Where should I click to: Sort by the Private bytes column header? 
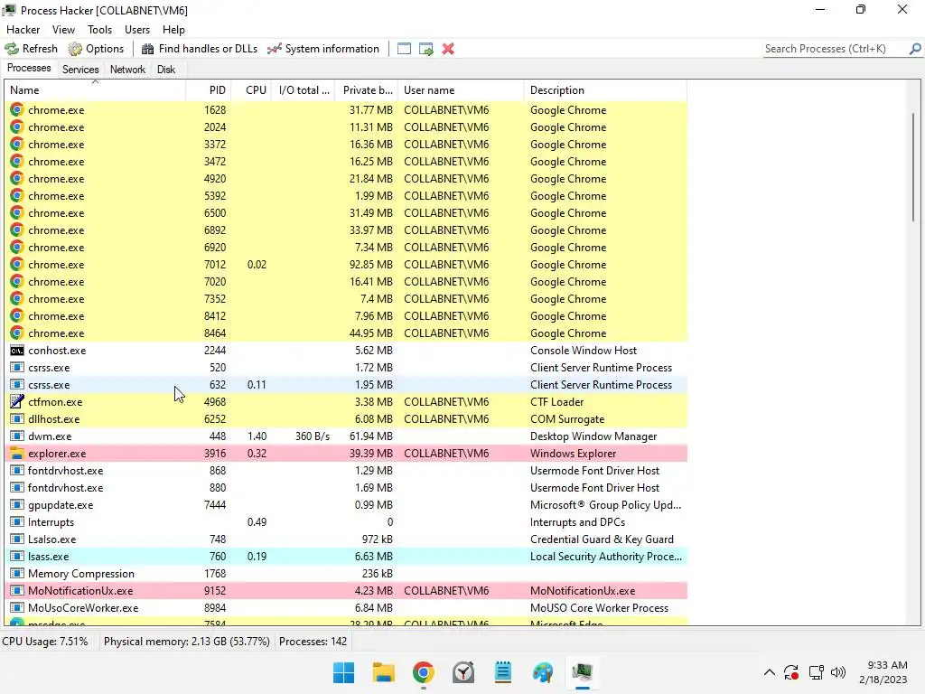[x=367, y=90]
